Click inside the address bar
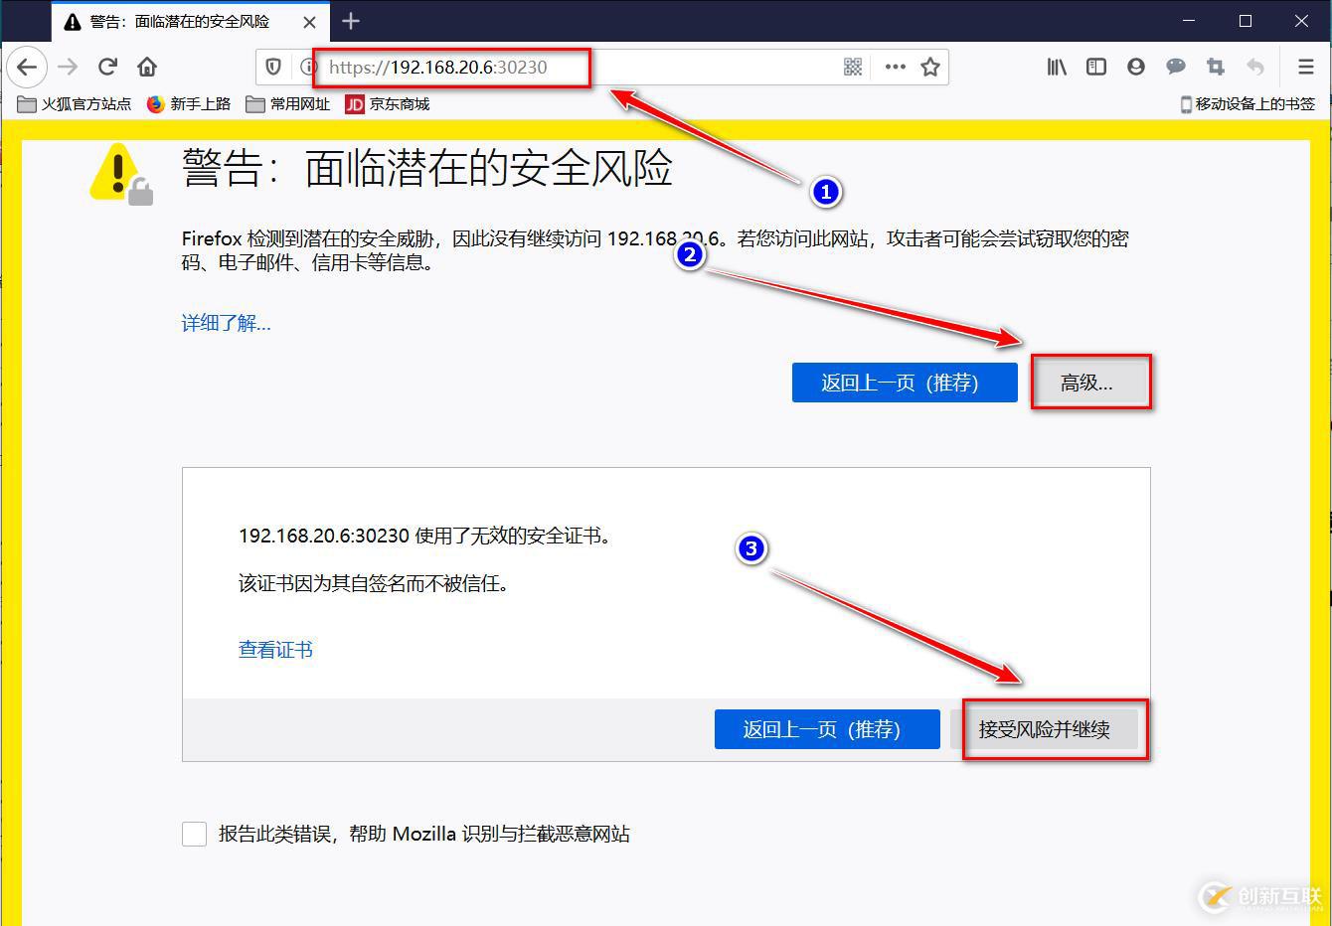1332x926 pixels. pyautogui.click(x=452, y=67)
